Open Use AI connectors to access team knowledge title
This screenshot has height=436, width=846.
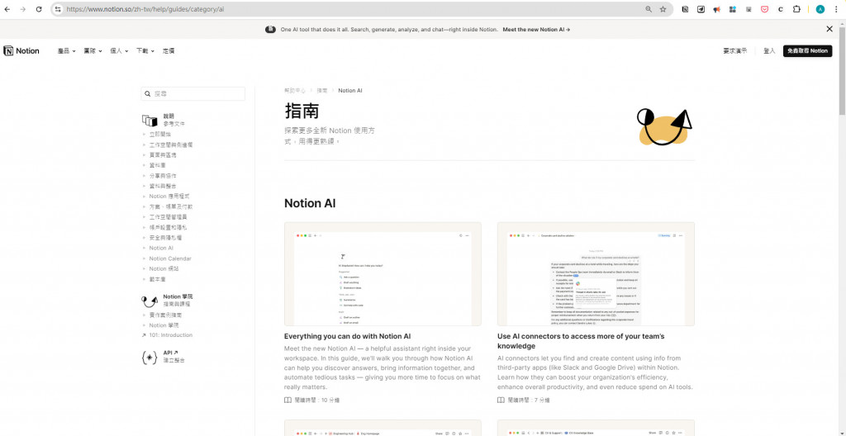[581, 341]
